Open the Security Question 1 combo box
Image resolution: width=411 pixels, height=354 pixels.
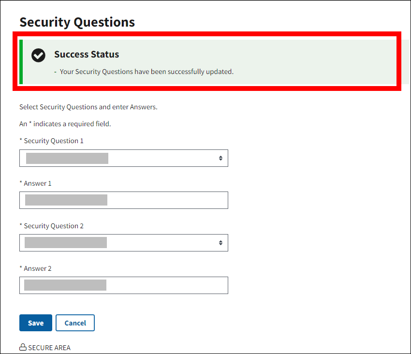(x=123, y=158)
